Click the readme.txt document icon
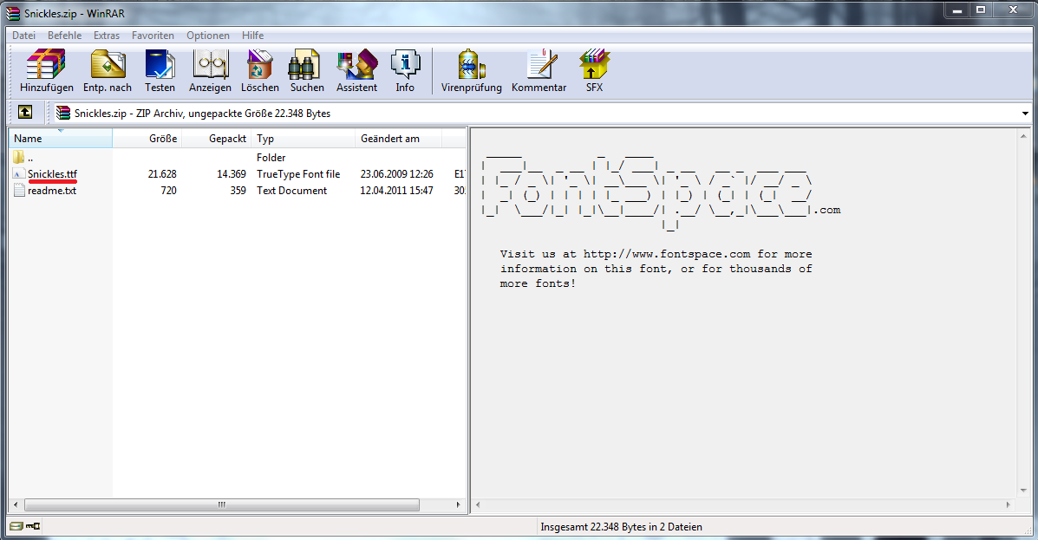Image resolution: width=1038 pixels, height=540 pixels. click(x=18, y=191)
